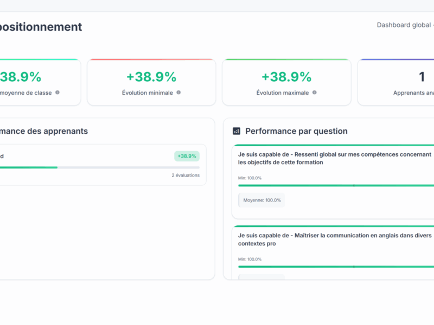Click Min: 100.0% label under Ressenti global

pyautogui.click(x=250, y=178)
